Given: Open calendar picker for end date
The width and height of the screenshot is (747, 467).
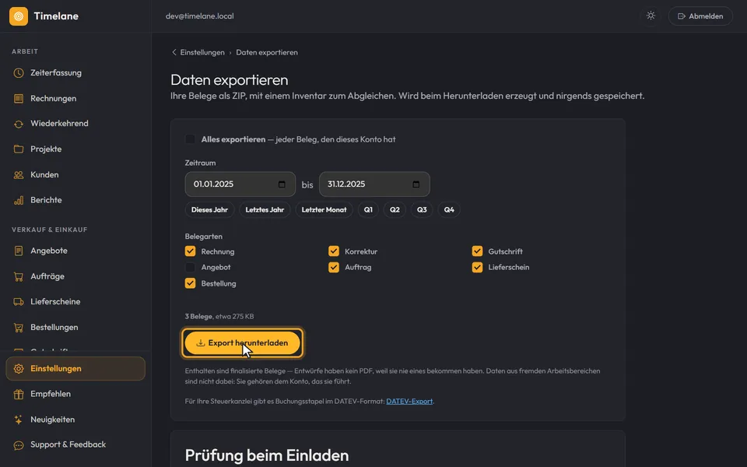Looking at the screenshot, I should tap(416, 184).
